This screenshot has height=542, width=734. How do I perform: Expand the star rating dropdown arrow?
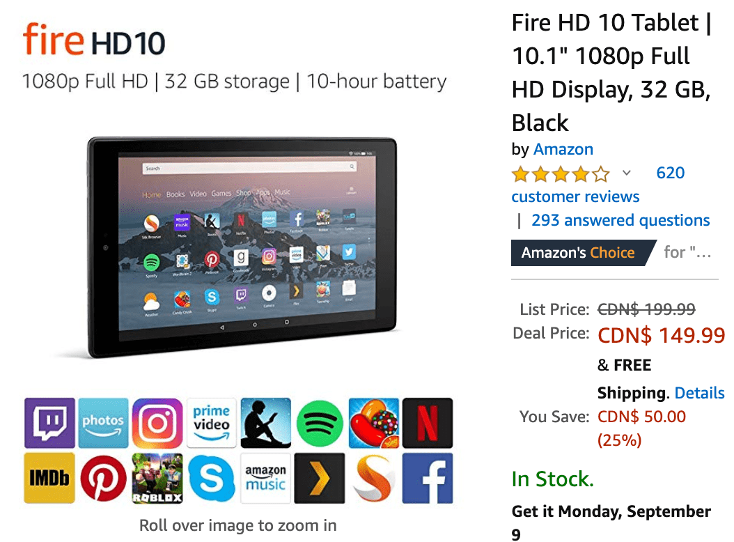[x=626, y=173]
